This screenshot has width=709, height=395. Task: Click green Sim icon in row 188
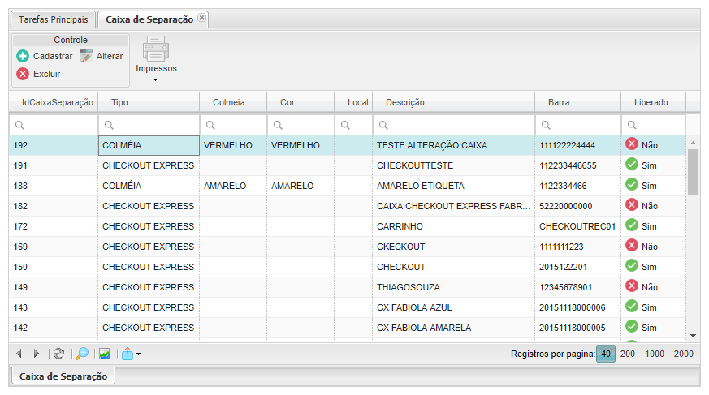632,185
